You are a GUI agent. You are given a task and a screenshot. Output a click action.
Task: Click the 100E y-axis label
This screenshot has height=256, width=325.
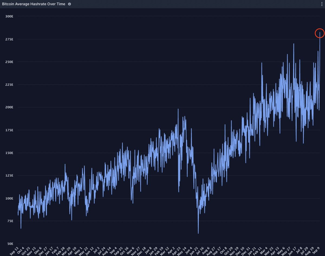9,198
